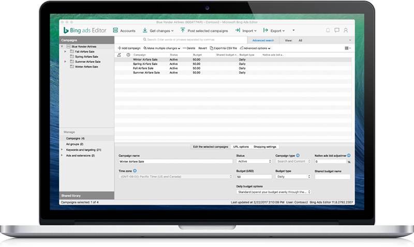Click Add campaign button

[x=129, y=48]
